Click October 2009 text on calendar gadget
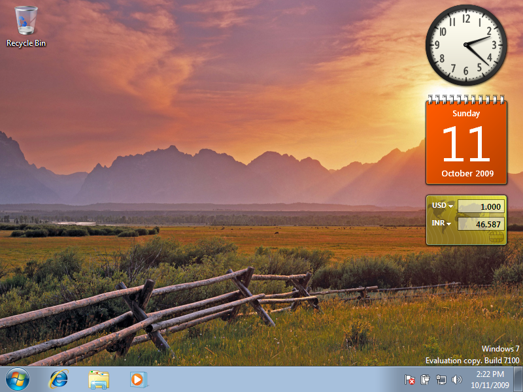 coord(466,174)
